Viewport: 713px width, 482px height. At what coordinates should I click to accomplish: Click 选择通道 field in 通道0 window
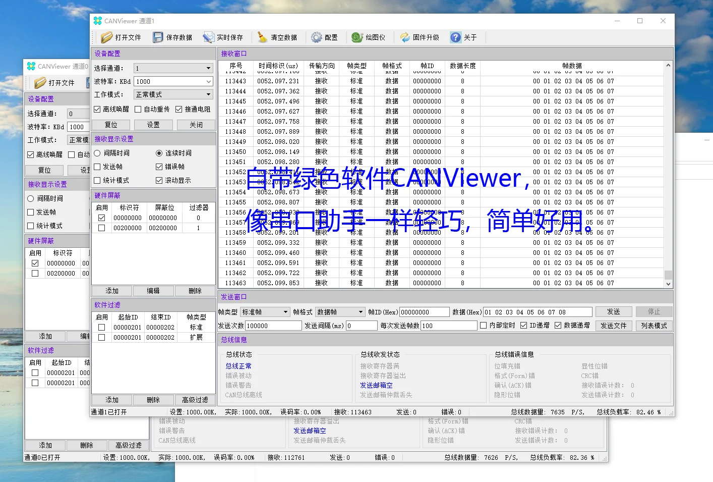(x=78, y=114)
